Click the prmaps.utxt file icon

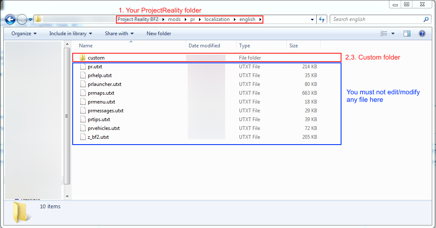[83, 93]
